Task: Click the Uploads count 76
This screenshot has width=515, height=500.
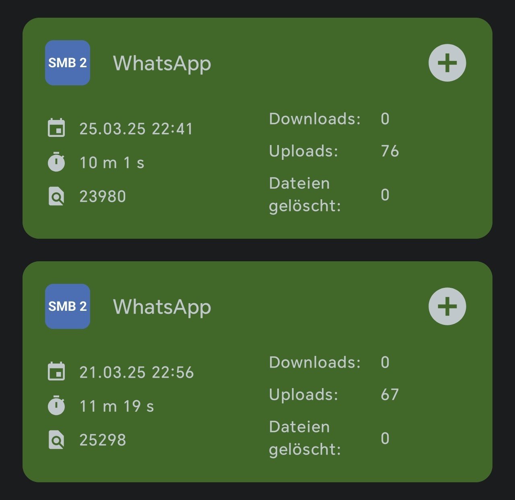Action: (x=389, y=151)
